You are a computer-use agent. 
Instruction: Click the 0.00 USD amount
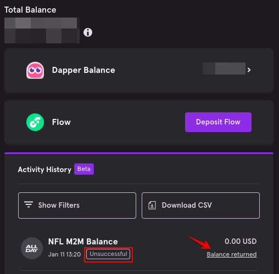(241, 241)
